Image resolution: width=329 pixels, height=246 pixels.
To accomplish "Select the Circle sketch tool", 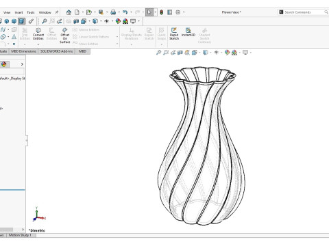I will 3,37.
